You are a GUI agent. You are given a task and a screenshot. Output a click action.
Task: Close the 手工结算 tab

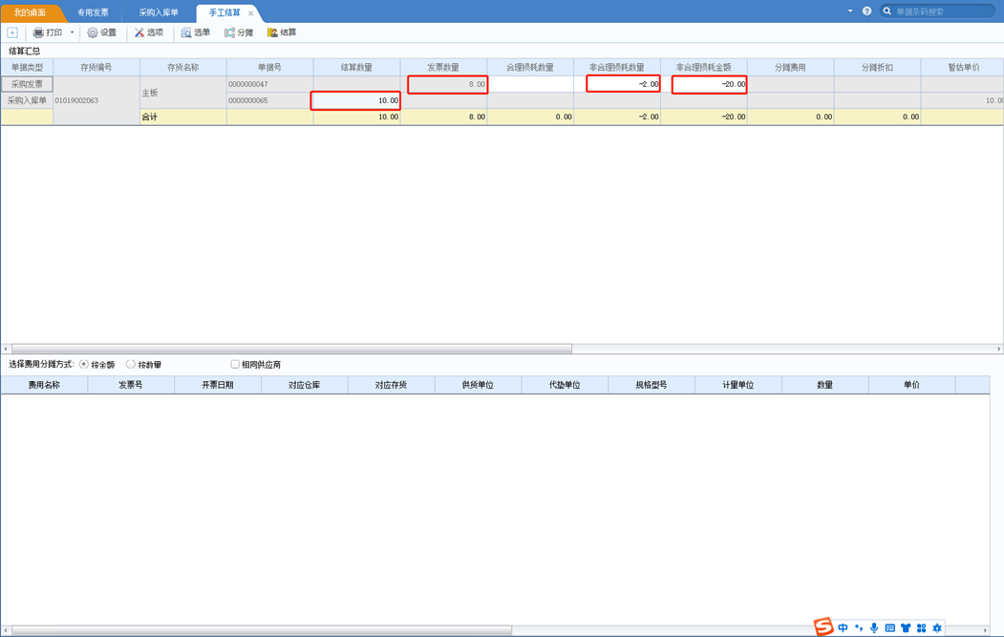tap(250, 13)
